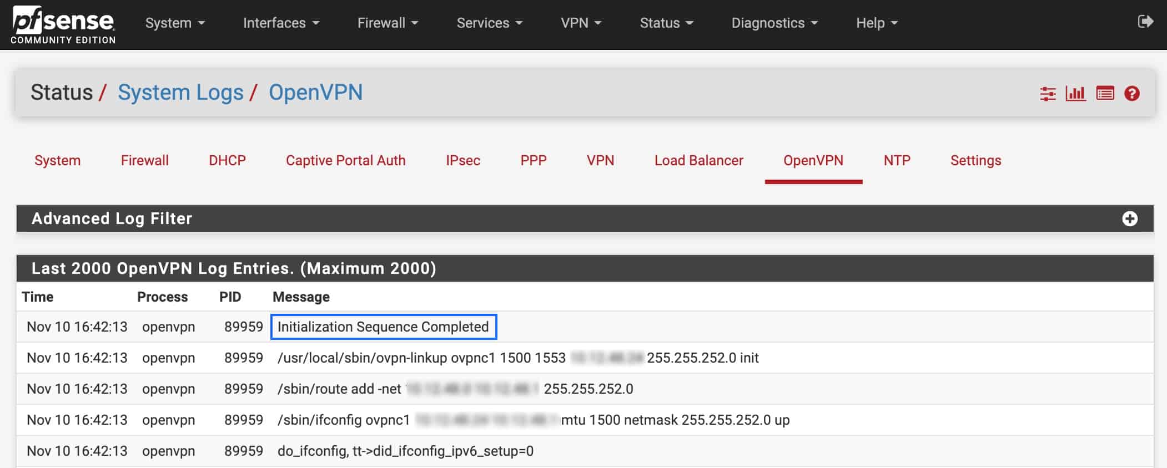
Task: Switch to the IPsec log tab
Action: coord(463,160)
